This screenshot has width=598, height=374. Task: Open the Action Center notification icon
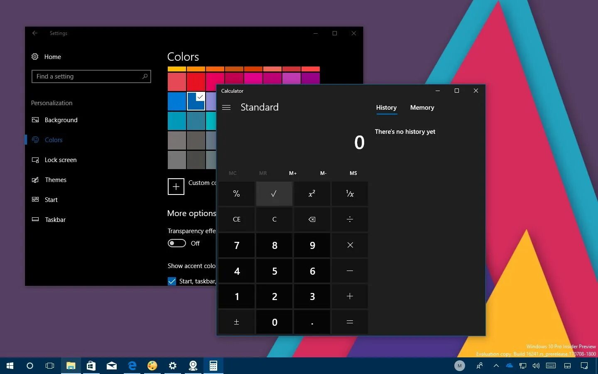tap(584, 366)
